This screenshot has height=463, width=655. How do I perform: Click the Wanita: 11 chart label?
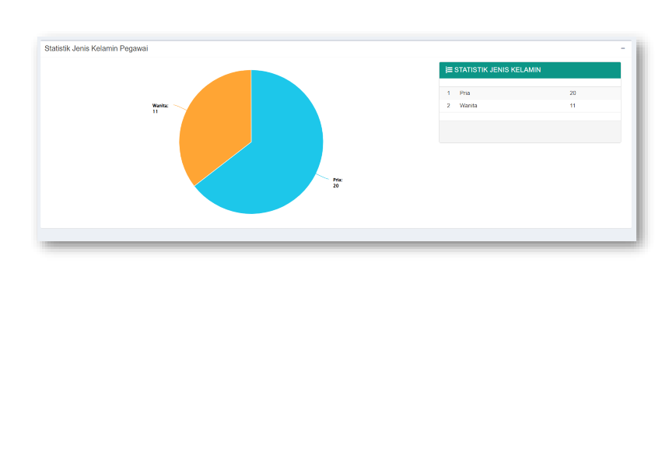click(x=159, y=108)
